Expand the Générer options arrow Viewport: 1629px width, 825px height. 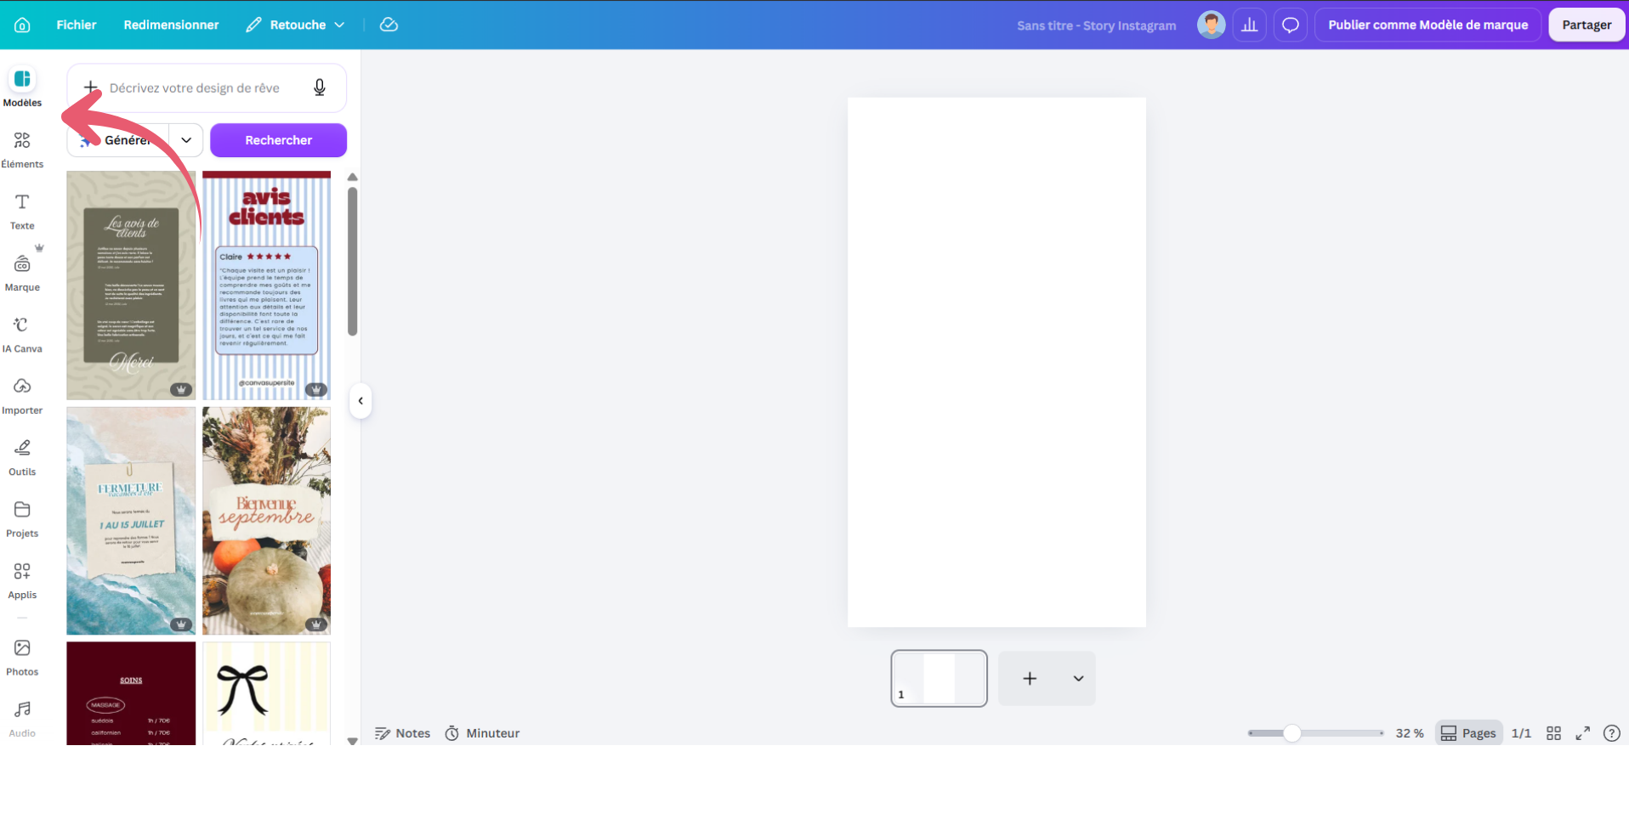point(186,140)
